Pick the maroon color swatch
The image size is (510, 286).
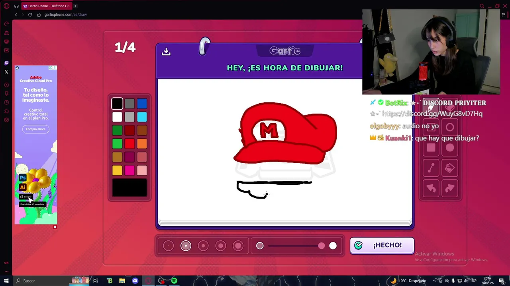click(129, 157)
